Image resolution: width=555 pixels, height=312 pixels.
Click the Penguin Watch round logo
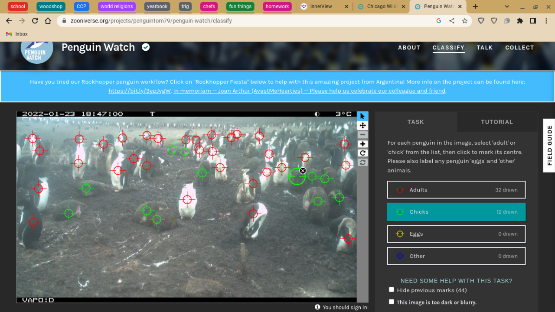[x=37, y=50]
